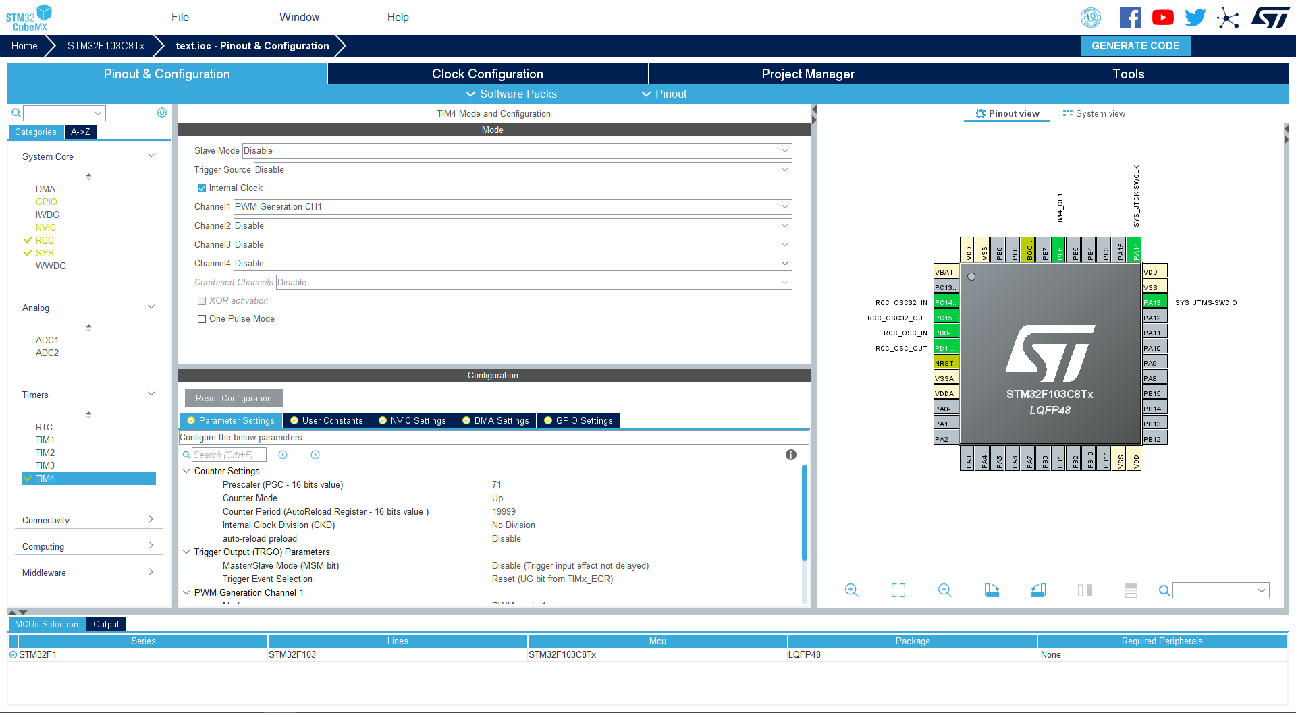Open the Channel4 dropdown
The height and width of the screenshot is (713, 1296).
coord(512,263)
